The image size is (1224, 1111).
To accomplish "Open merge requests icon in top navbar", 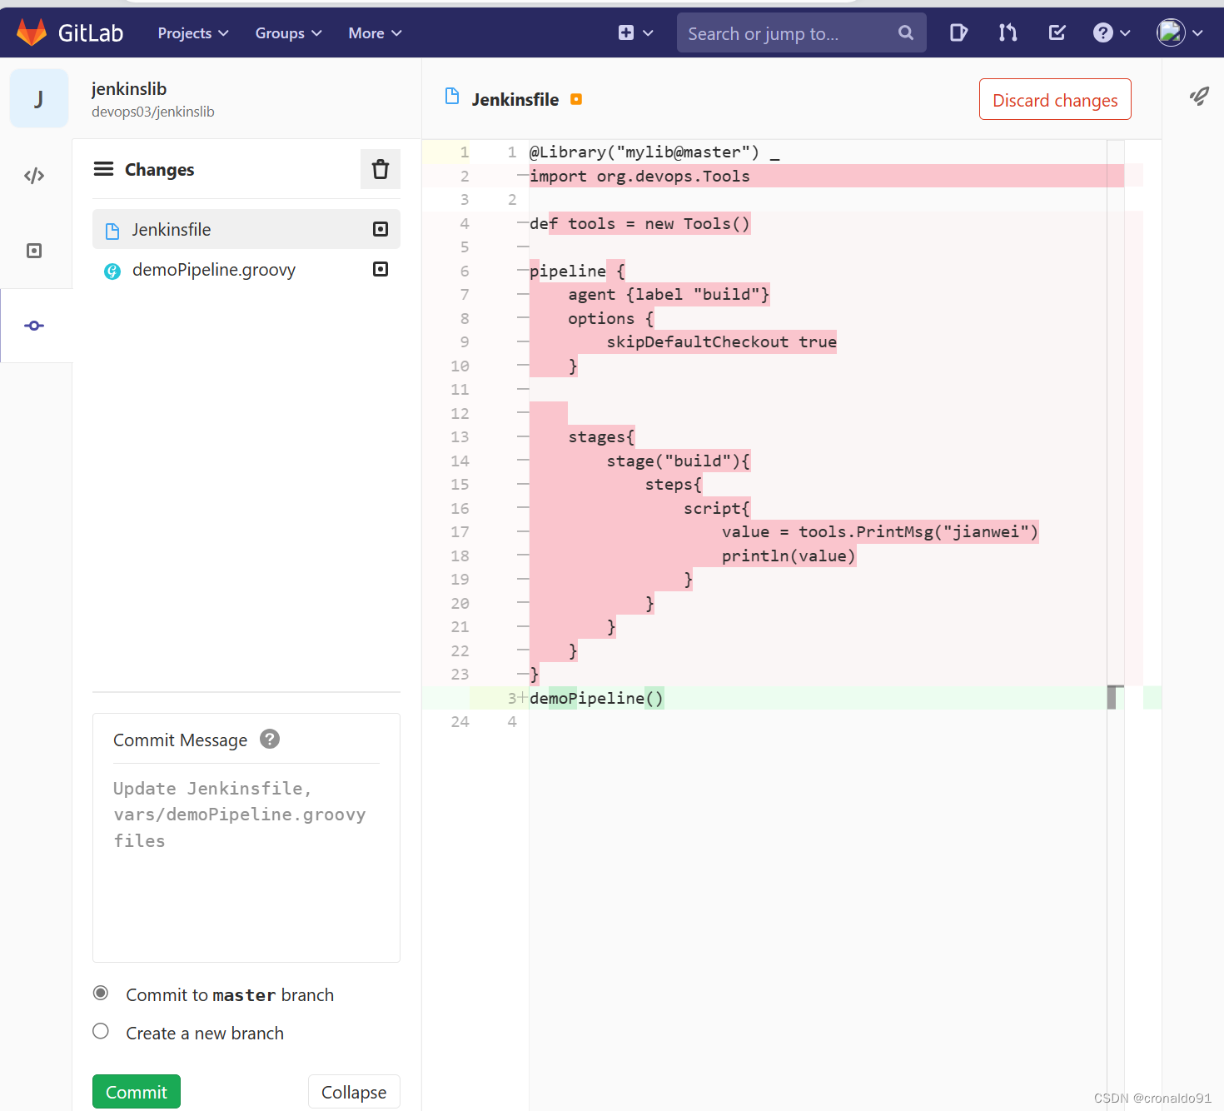I will tap(1008, 32).
